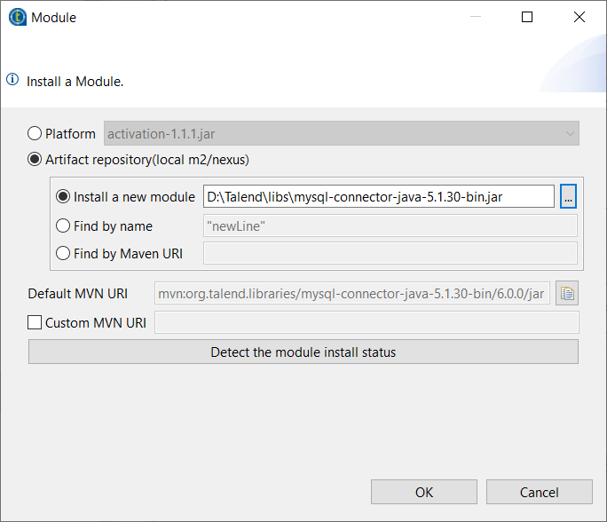
Task: Maximize the Module dialog window
Action: tap(527, 17)
